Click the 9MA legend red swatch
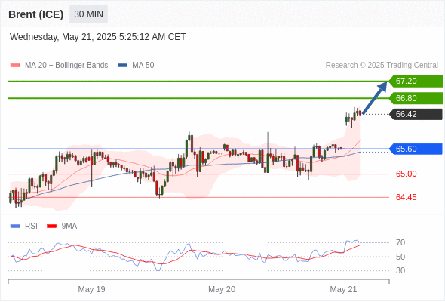 51,226
